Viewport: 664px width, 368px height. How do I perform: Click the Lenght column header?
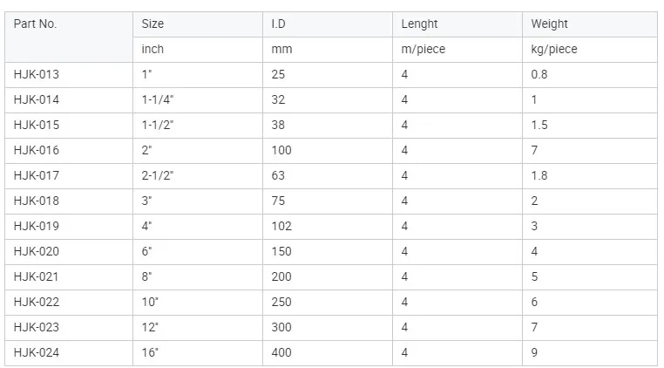[419, 24]
